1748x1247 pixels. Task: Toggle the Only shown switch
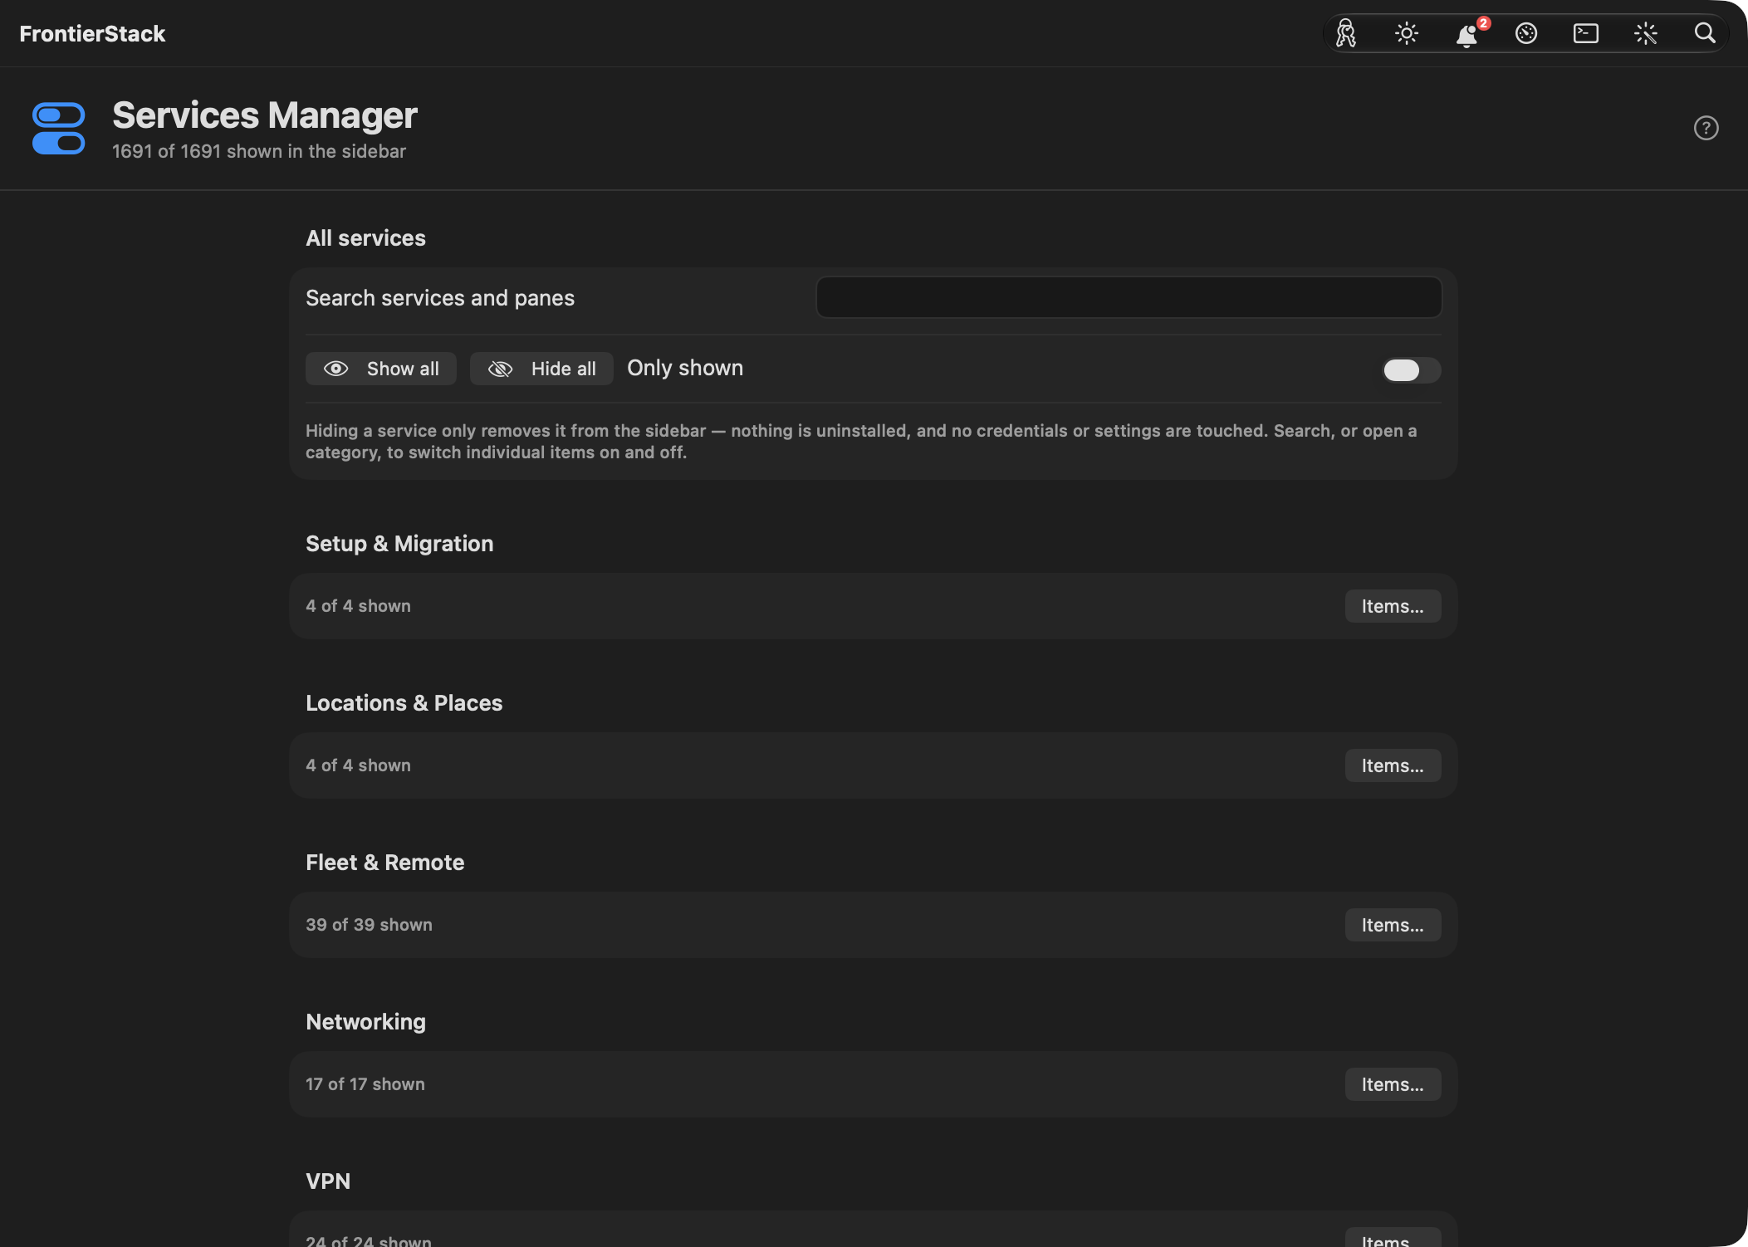pos(1411,369)
